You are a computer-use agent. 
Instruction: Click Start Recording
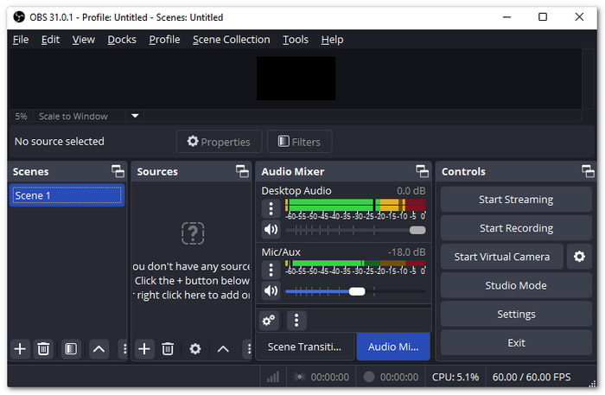tap(516, 228)
